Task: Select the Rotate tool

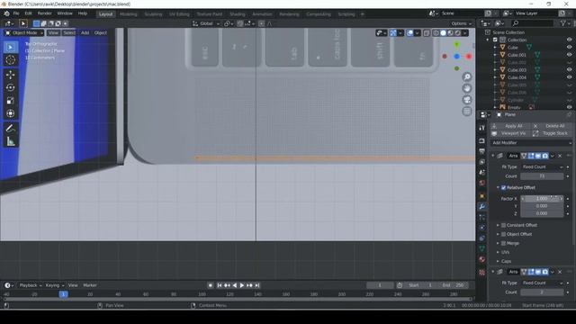Action: [10, 87]
